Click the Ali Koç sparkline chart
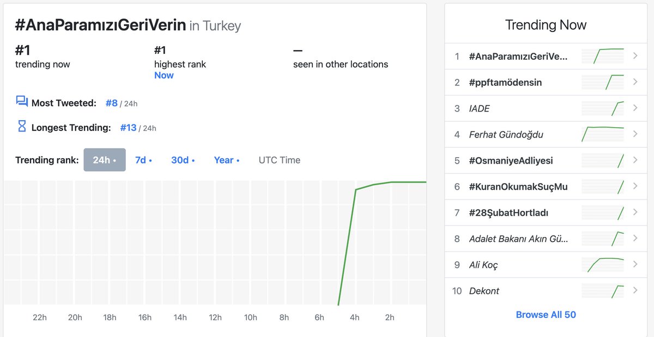654x337 pixels. [603, 265]
